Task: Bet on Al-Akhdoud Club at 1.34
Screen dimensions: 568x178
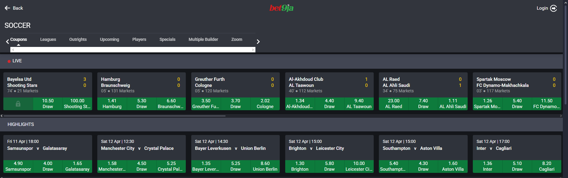Action: [x=300, y=104]
